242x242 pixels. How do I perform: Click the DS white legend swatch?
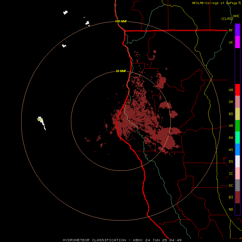pos(237,161)
